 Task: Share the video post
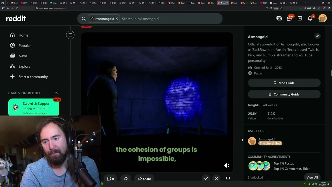(144, 179)
